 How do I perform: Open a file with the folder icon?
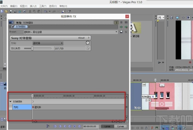coord(6,11)
